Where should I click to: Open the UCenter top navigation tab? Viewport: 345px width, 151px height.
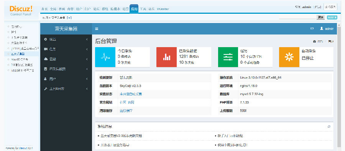click(x=163, y=9)
